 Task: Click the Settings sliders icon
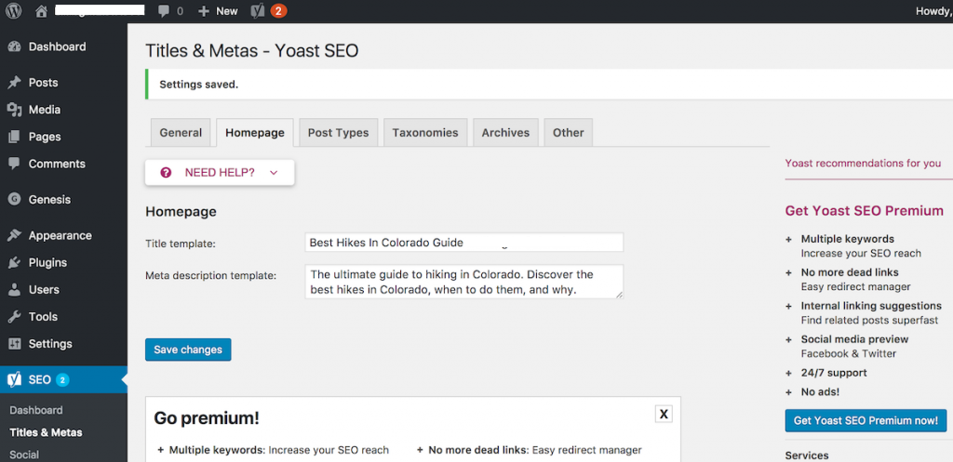pyautogui.click(x=15, y=344)
